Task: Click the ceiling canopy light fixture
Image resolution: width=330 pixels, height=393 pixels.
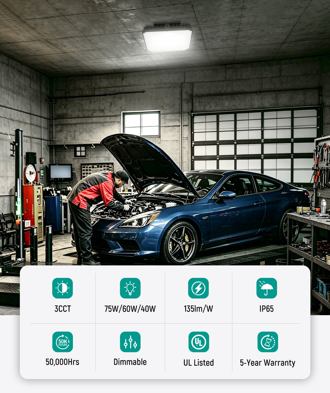Action: (167, 38)
